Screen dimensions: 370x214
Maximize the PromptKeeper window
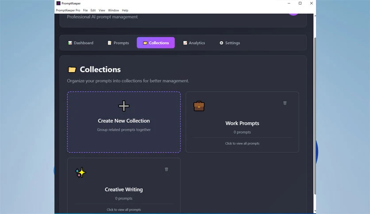[300, 3]
